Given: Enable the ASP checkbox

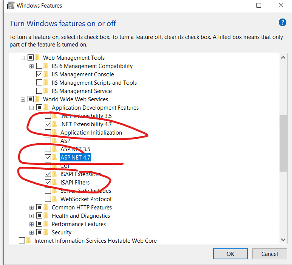Looking at the screenshot, I should tap(48, 141).
